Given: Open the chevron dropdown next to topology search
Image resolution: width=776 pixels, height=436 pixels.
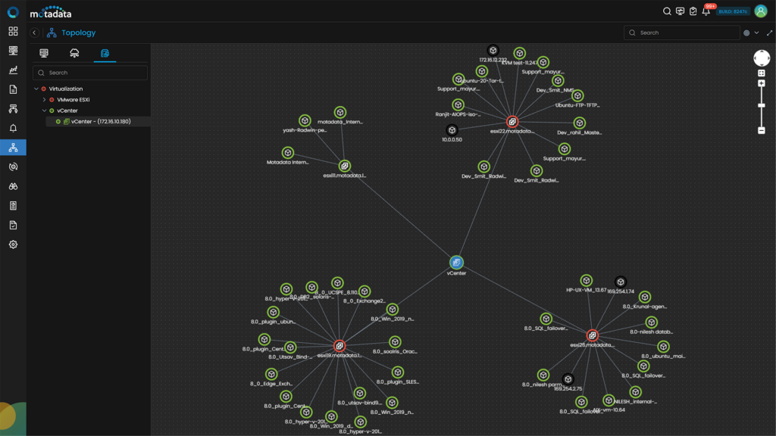Looking at the screenshot, I should click(x=756, y=33).
